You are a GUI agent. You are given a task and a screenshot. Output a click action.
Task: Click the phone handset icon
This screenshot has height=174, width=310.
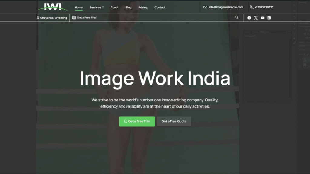click(x=252, y=7)
